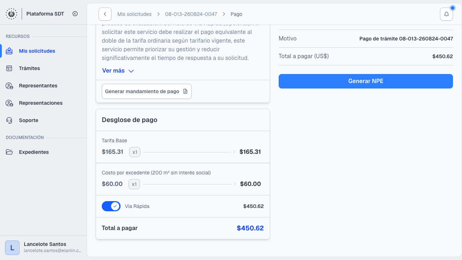Collapse the sidebar with the arrow icon
The height and width of the screenshot is (260, 462).
click(75, 14)
